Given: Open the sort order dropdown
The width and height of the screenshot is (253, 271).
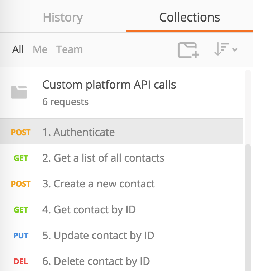Looking at the screenshot, I should 225,49.
